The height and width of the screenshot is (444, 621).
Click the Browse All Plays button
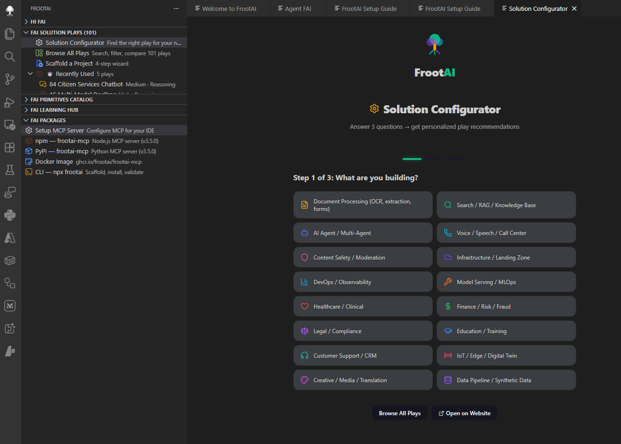pos(399,413)
